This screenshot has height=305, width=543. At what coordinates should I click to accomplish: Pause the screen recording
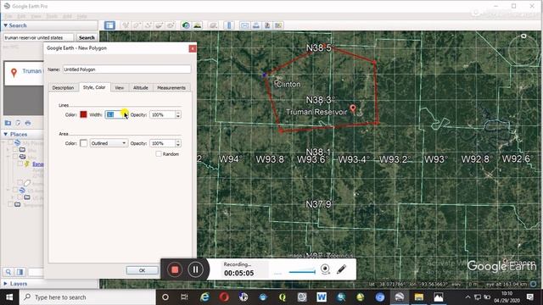196,269
